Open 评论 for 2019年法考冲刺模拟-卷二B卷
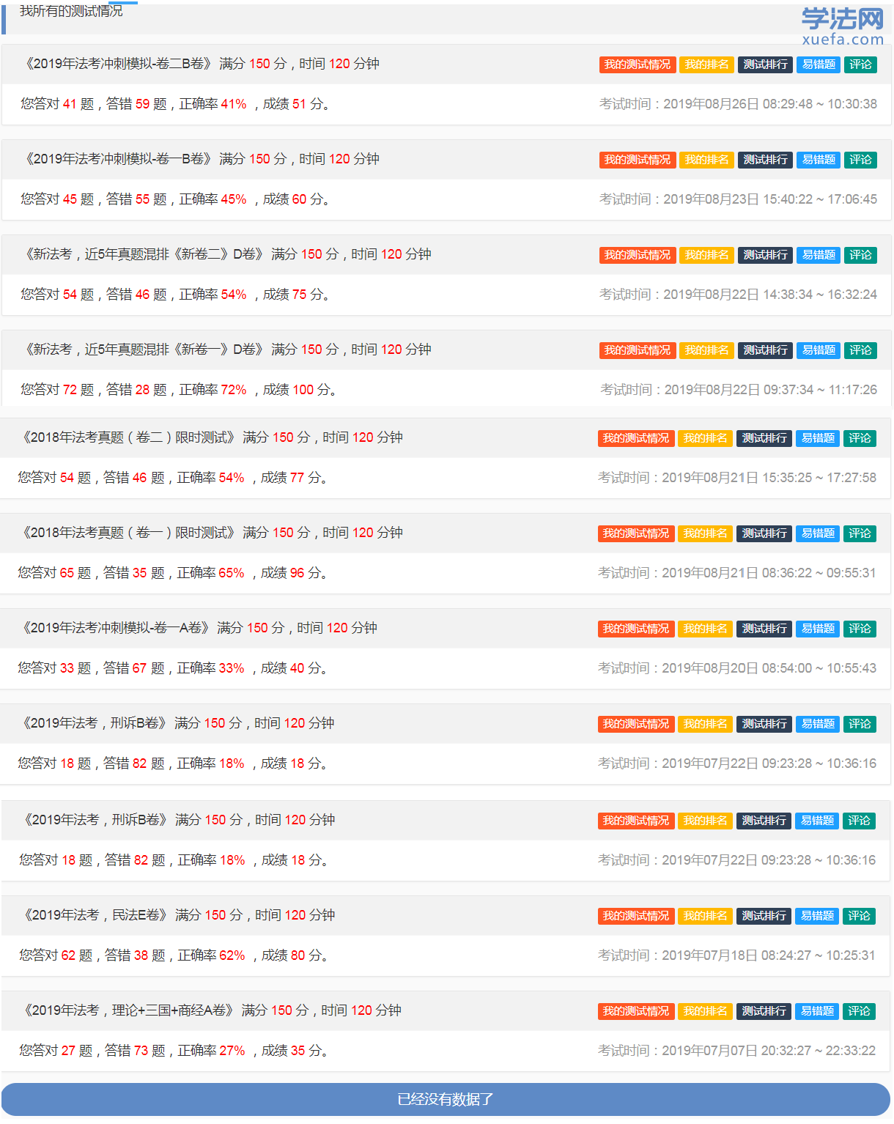This screenshot has width=894, height=1124. tap(860, 64)
